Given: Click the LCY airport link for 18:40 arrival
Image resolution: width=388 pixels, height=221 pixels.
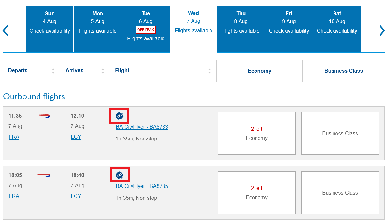Looking at the screenshot, I should (x=76, y=196).
